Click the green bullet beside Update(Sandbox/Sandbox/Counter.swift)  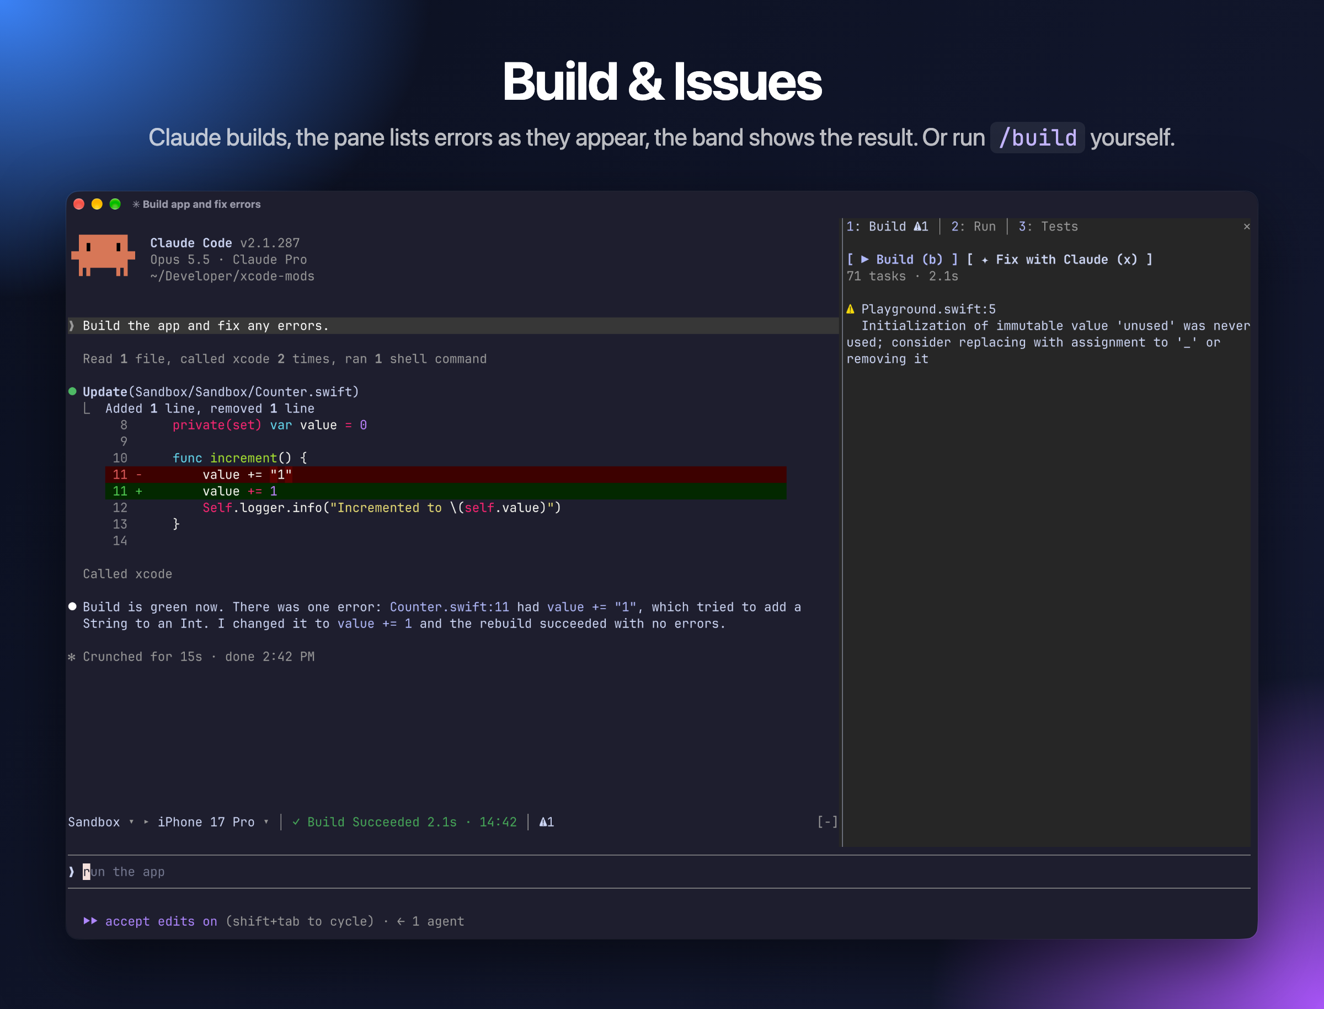point(72,391)
